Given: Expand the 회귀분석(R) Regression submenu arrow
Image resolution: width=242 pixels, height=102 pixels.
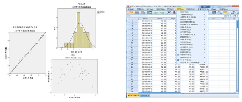Looking at the screenshot, I should (205, 32).
